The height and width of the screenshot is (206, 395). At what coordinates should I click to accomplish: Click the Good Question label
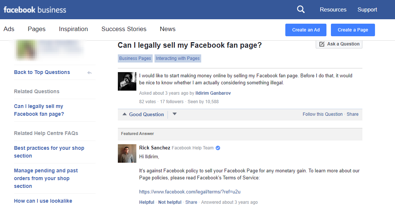(146, 114)
